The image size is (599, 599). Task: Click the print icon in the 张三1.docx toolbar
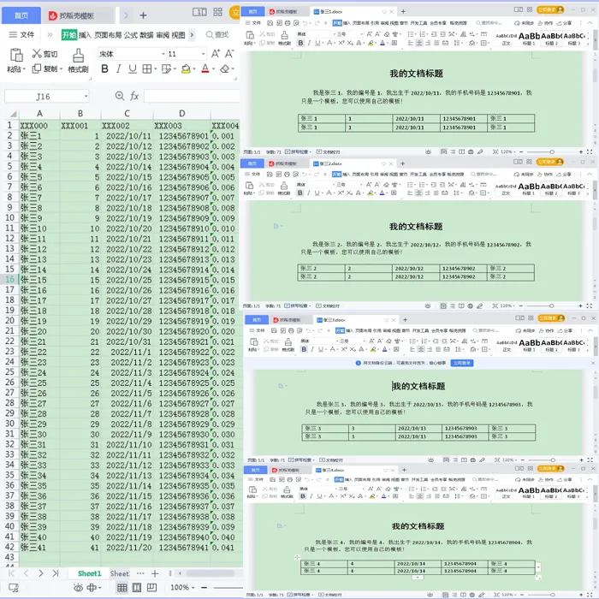tap(288, 23)
